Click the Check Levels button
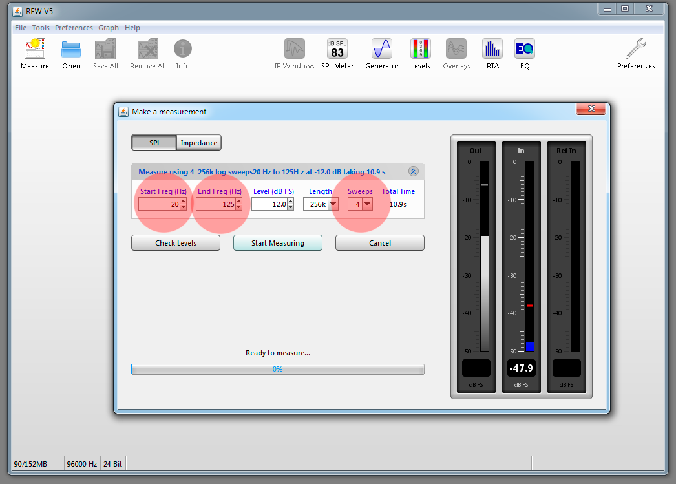This screenshot has height=484, width=676. coord(176,243)
